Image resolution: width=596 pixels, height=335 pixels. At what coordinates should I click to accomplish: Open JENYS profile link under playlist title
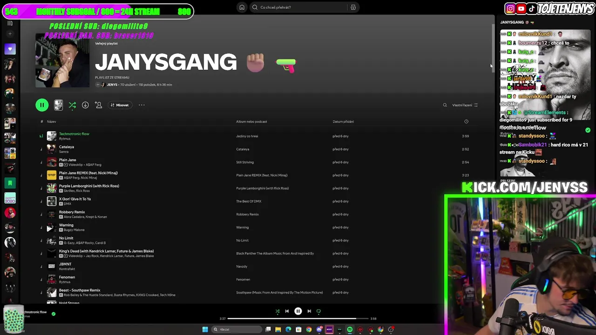point(112,85)
